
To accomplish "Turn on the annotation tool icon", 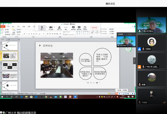I will [x=85, y=28].
